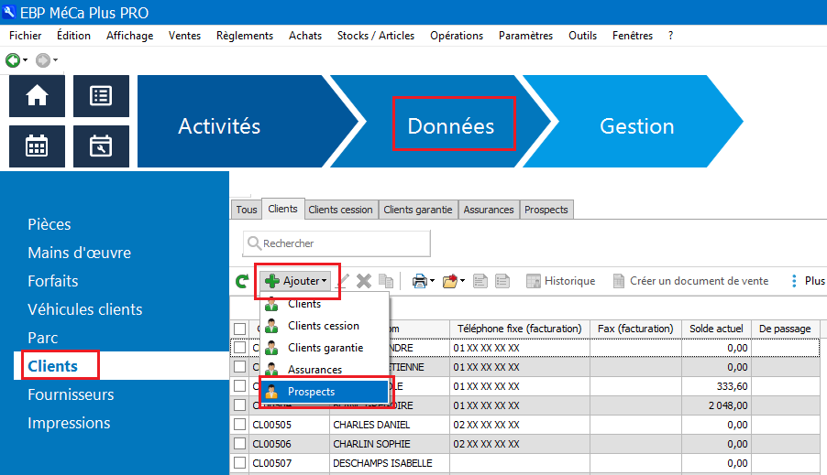The height and width of the screenshot is (475, 827).
Task: Switch to the Clients garantie tab
Action: [417, 210]
